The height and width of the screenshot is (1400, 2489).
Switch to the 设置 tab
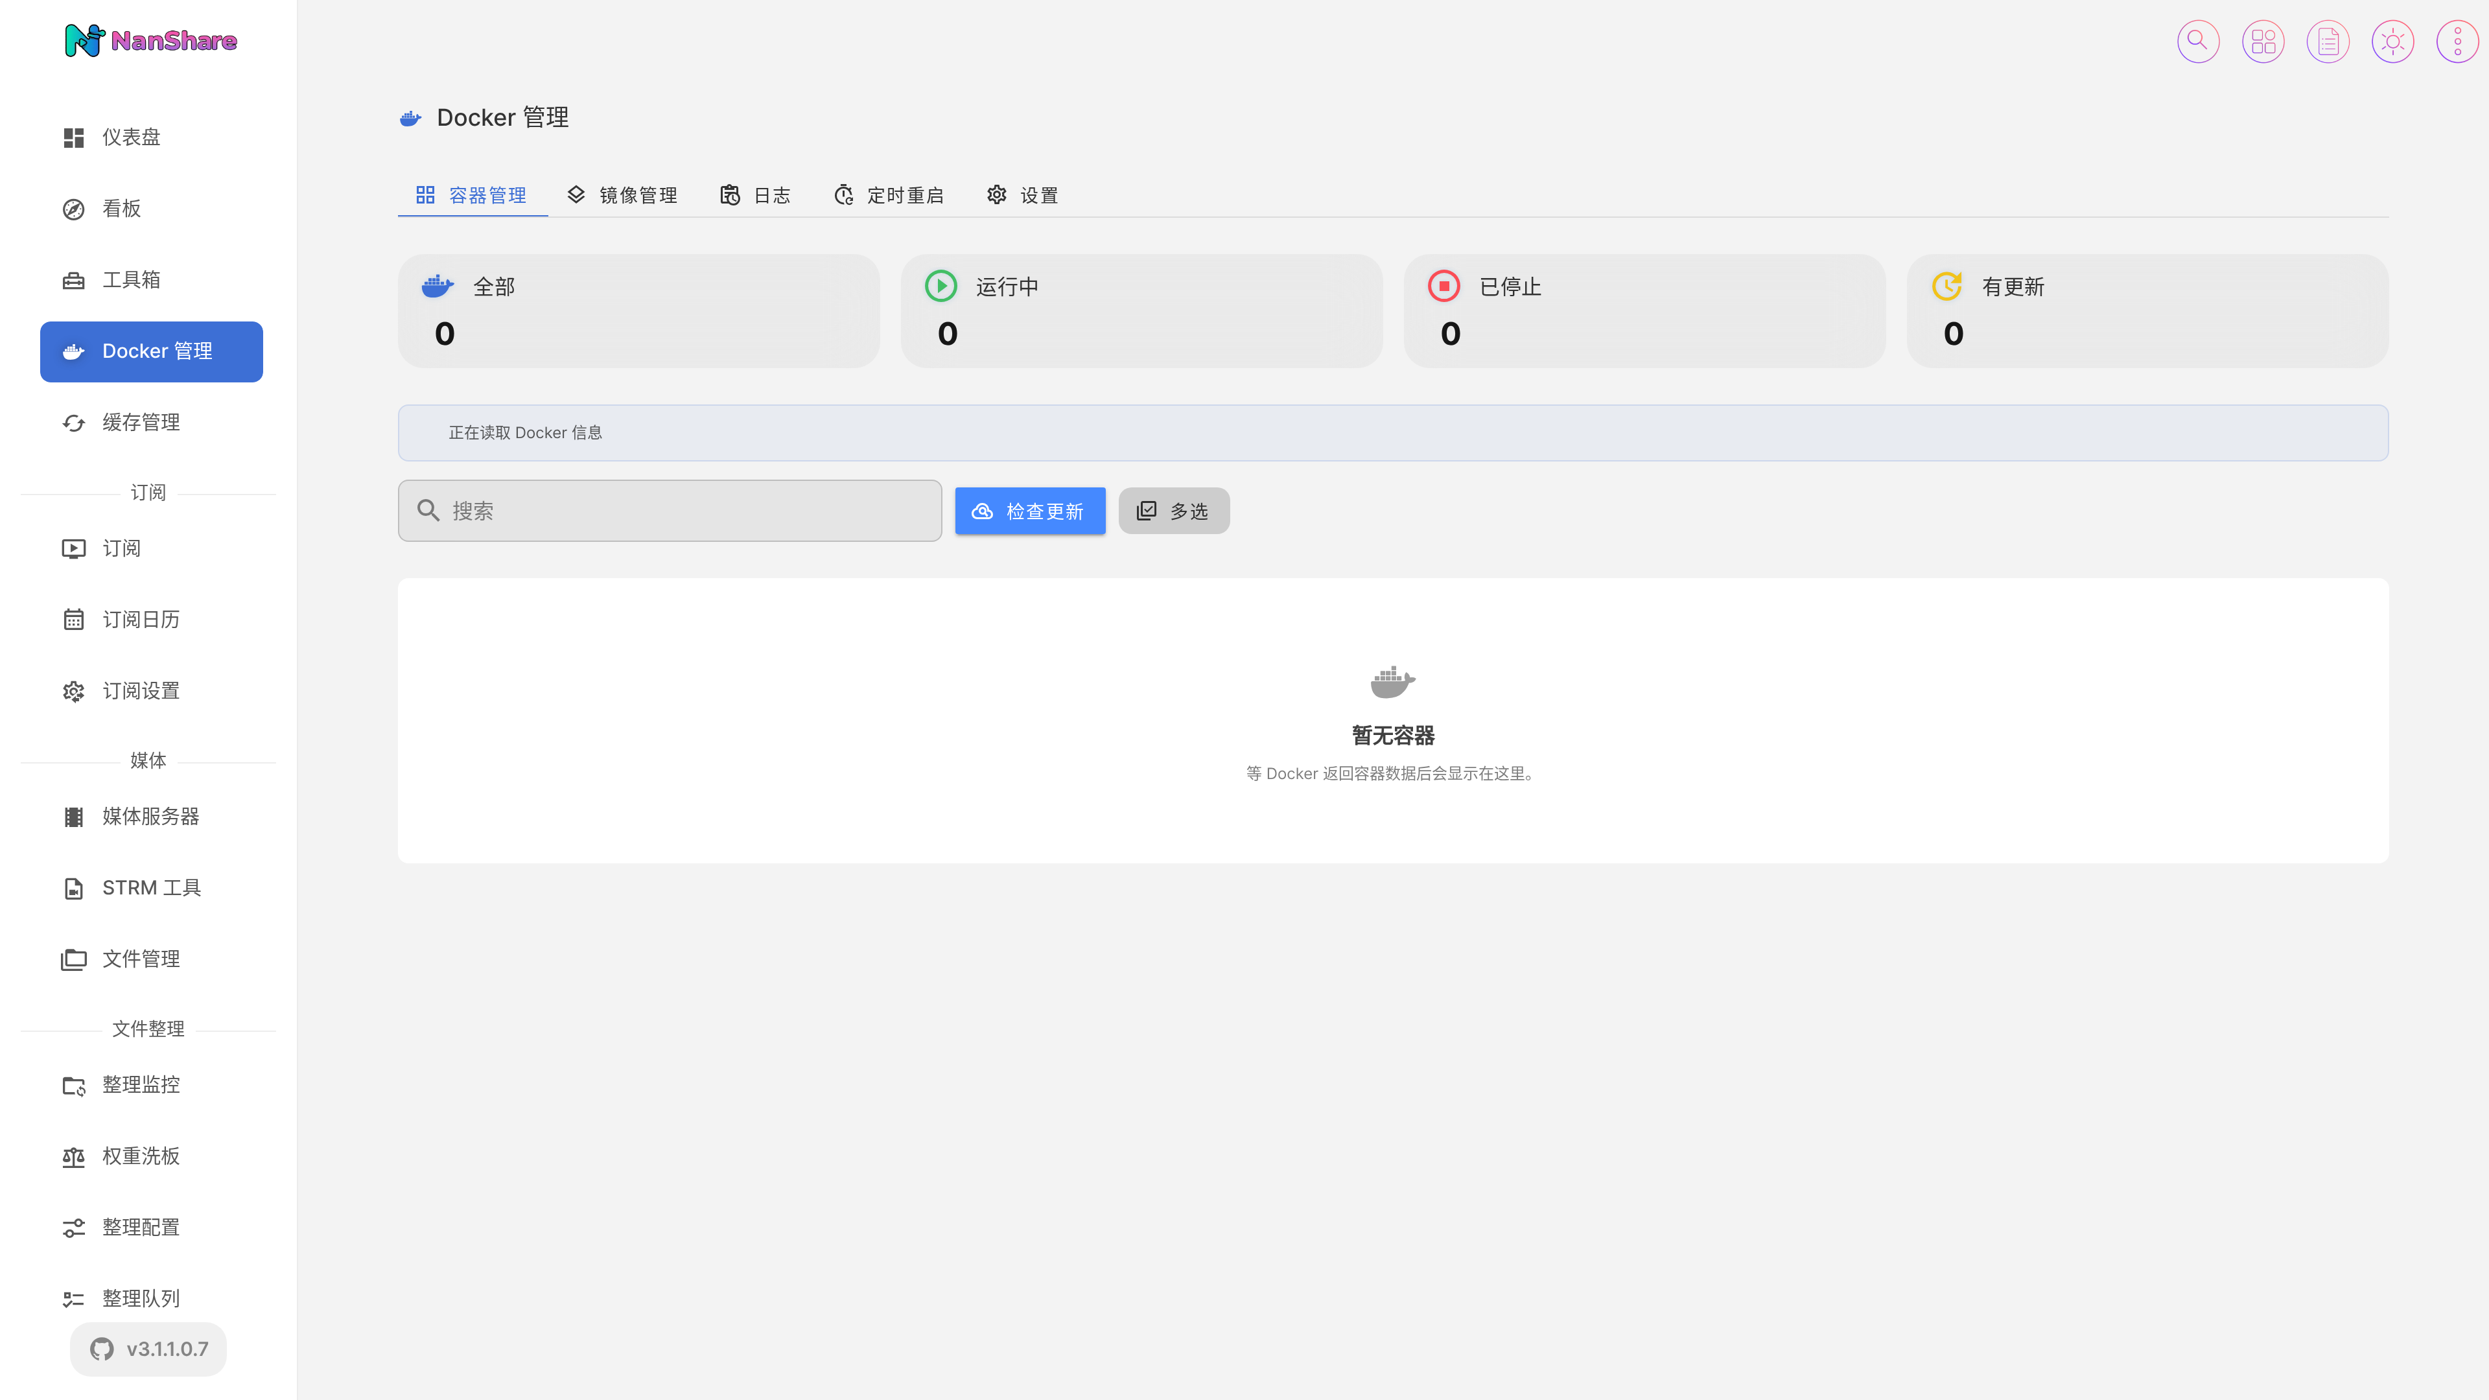[x=1023, y=195]
